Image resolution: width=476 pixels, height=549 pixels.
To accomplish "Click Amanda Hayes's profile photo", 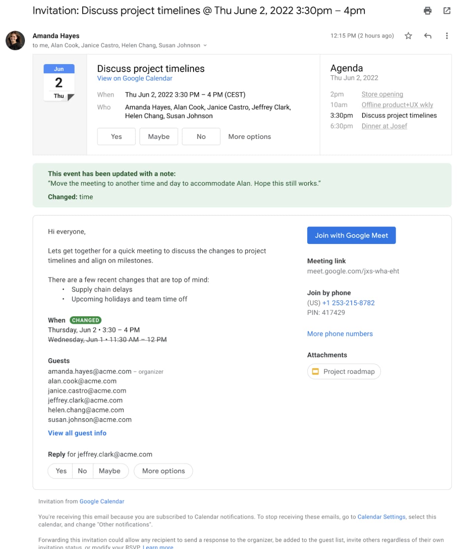I will tap(15, 40).
